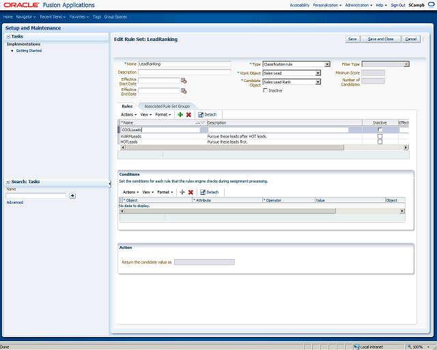The width and height of the screenshot is (437, 350).
Task: Click Oracle logo in header
Action: (x=21, y=5)
